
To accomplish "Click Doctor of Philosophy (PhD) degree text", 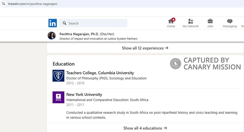I will [106, 78].
